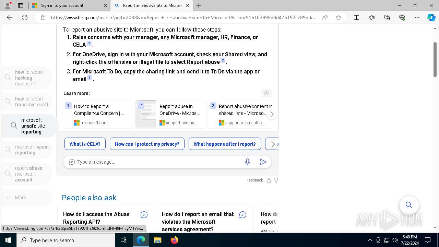This screenshot has height=247, width=439.
Task: Open Edge Settings and more menu
Action: 417,17
